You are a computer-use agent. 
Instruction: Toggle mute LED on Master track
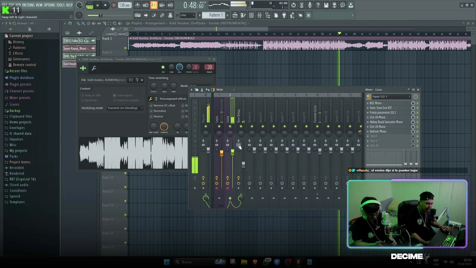tap(206, 127)
